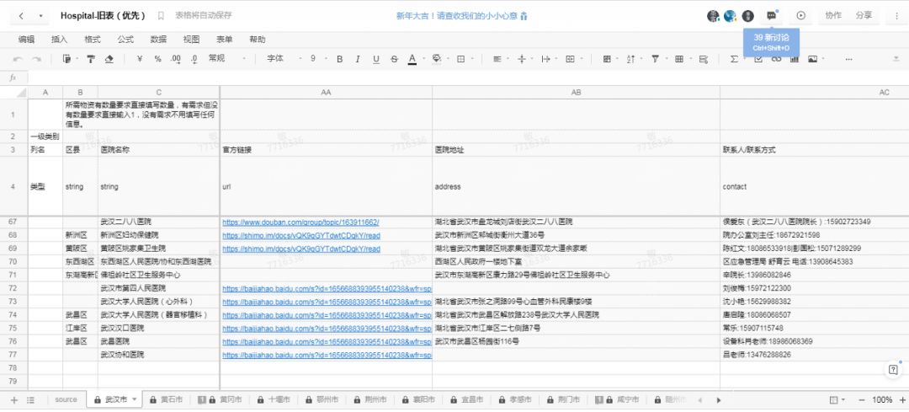This screenshot has width=909, height=412.
Task: Set vertical alignment
Action: pos(521,59)
